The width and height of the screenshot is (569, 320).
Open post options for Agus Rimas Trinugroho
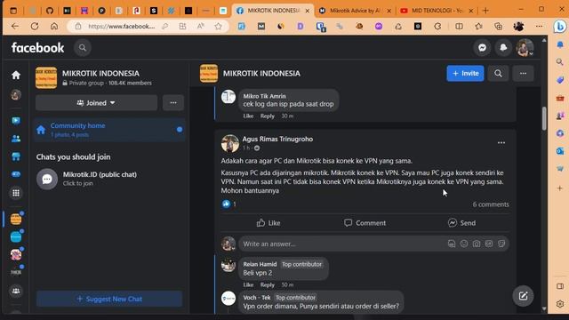tap(501, 142)
